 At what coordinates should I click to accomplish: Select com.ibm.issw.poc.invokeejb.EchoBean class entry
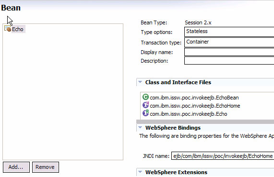(194, 98)
